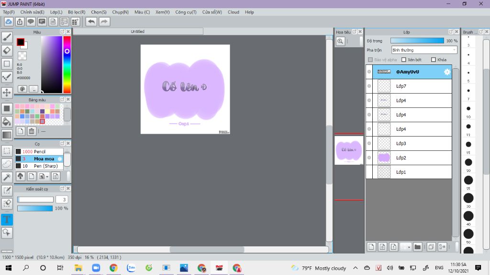Open settings gear of @AmyUvU layer
This screenshot has height=275, width=490.
(447, 72)
